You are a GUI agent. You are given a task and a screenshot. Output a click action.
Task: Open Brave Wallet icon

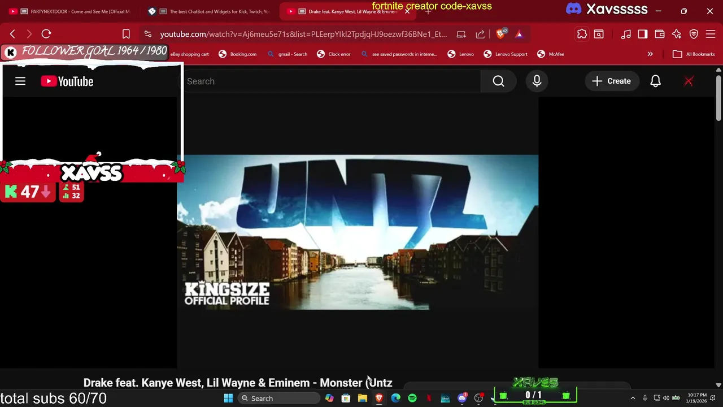pos(659,34)
